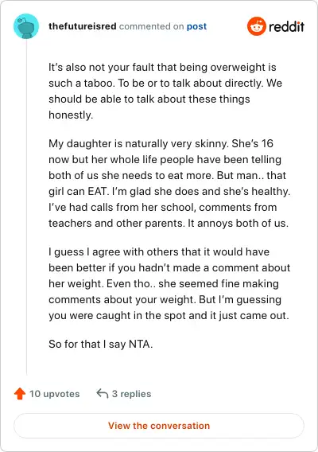Open the blue "post" link
The height and width of the screenshot is (452, 318).
196,26
